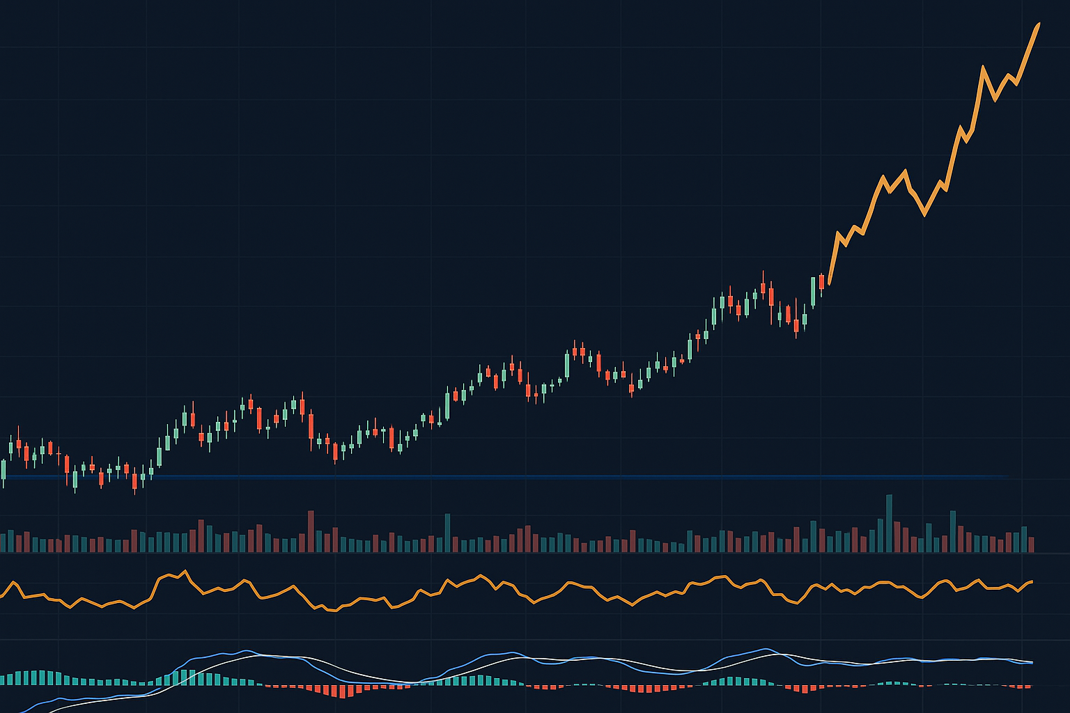Click the lowest point of the orange oscillator line

click(333, 611)
